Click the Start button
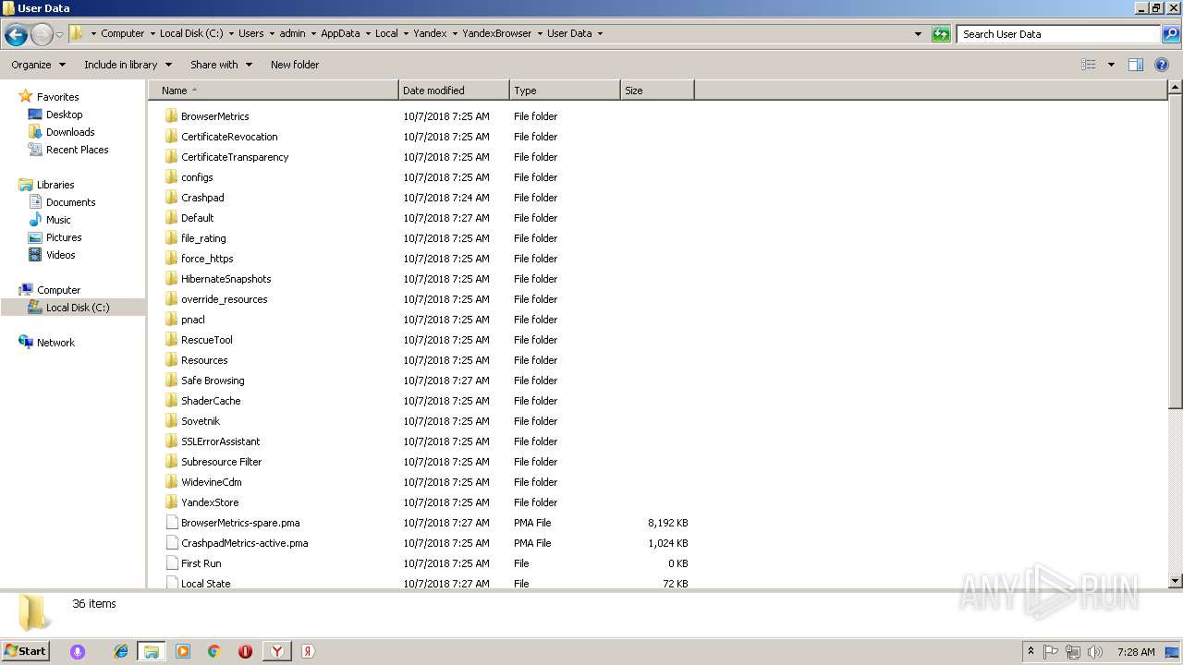Image resolution: width=1183 pixels, height=665 pixels. pos(26,651)
